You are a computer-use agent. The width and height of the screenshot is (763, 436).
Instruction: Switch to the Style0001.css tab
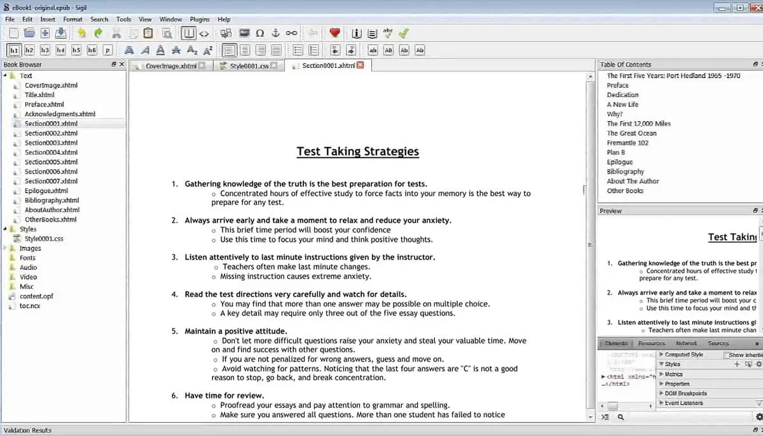coord(249,65)
